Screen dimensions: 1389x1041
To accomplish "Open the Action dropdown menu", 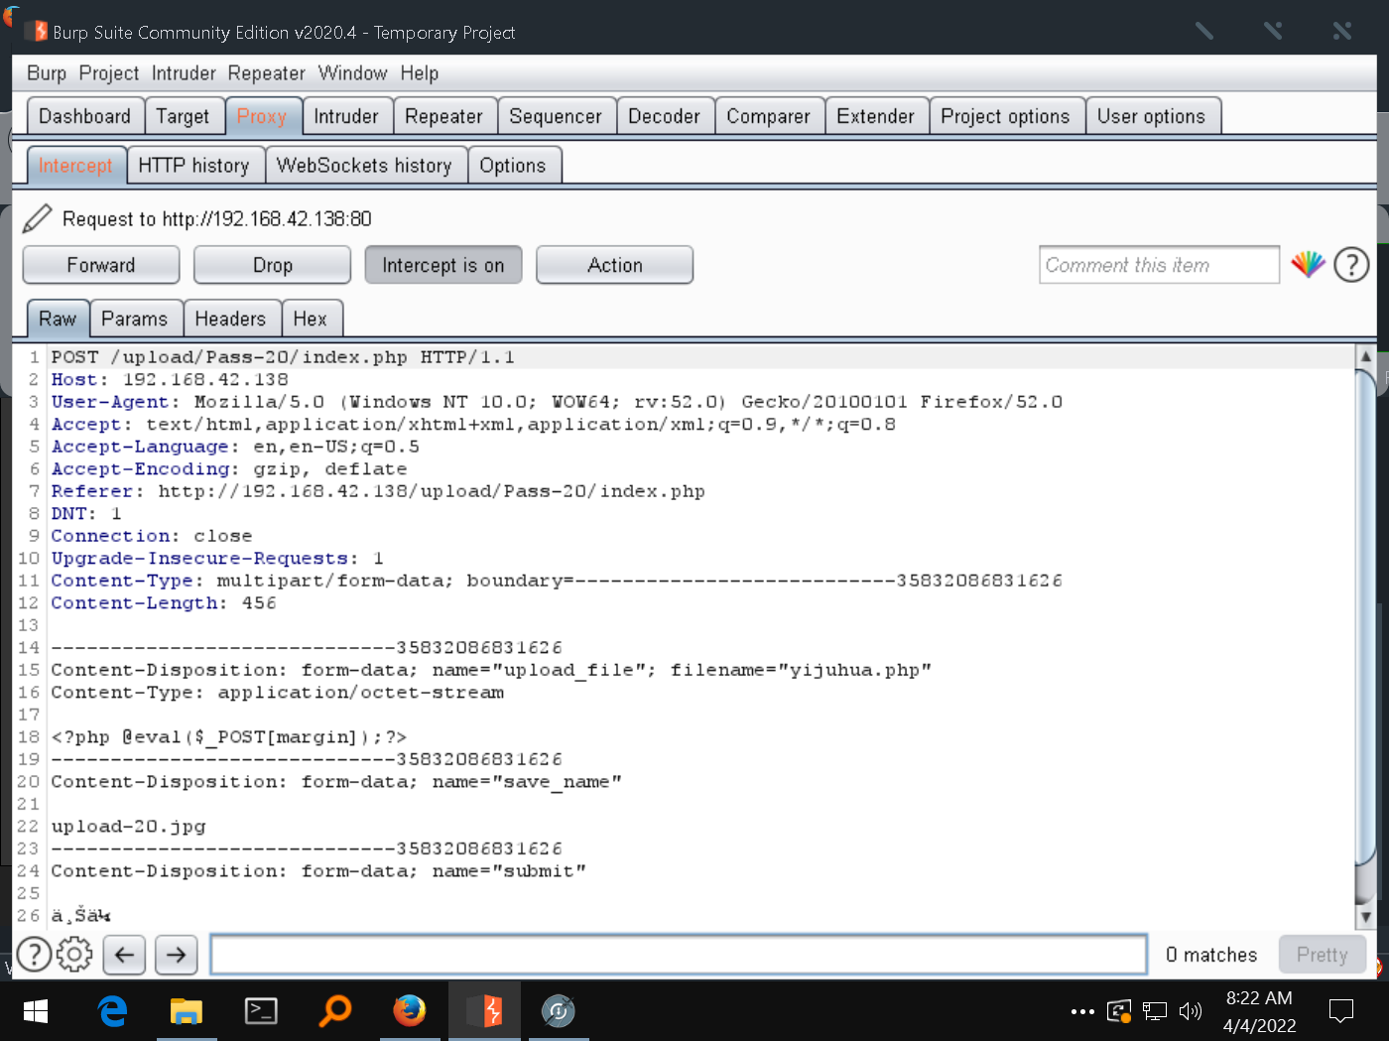I will (614, 265).
